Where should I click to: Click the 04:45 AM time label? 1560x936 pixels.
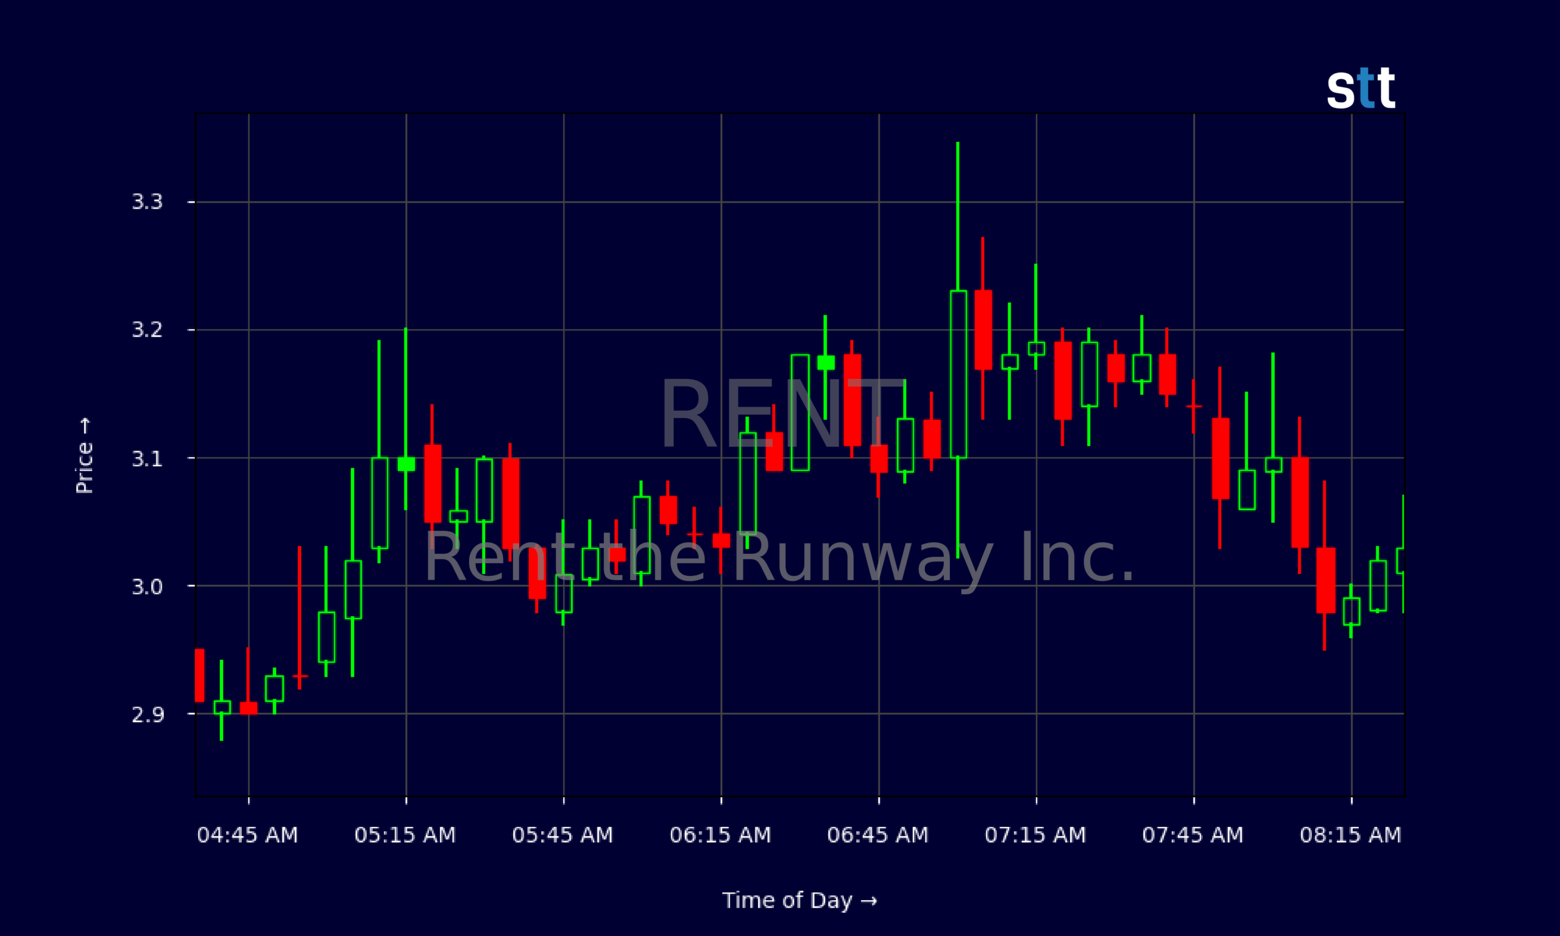[x=248, y=835]
